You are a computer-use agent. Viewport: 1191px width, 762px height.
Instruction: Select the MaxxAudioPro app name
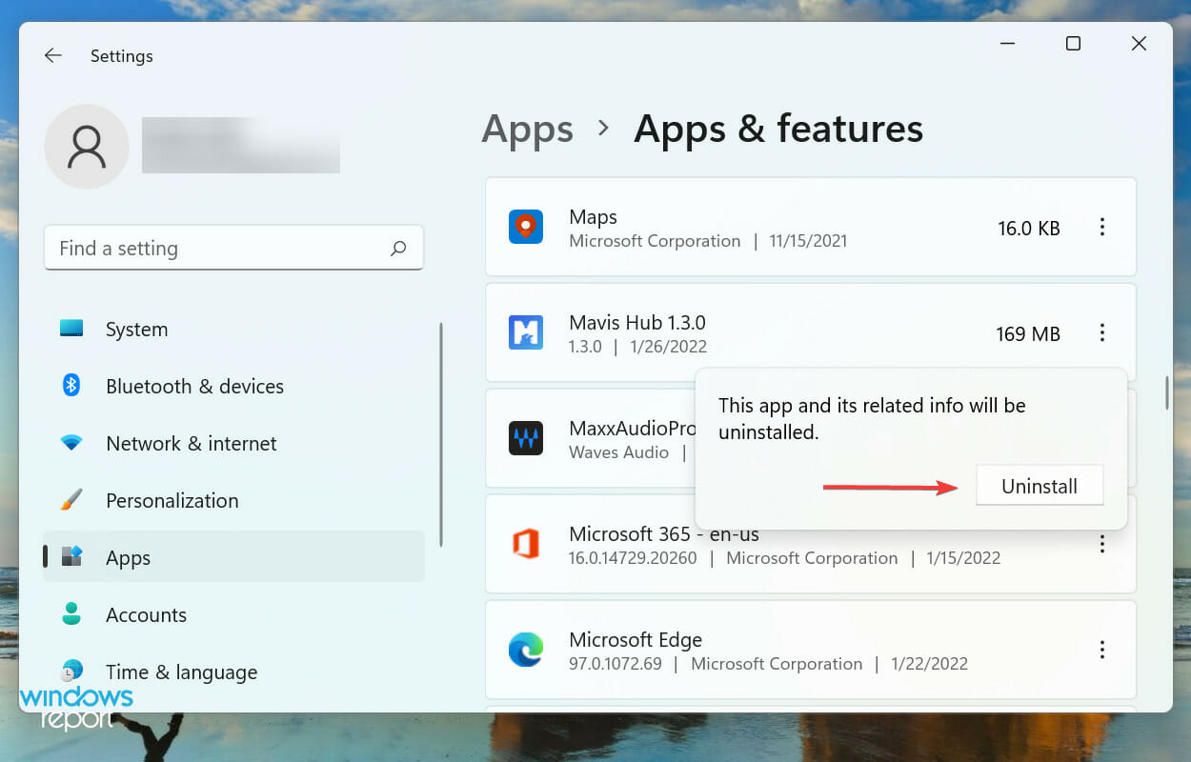631,429
